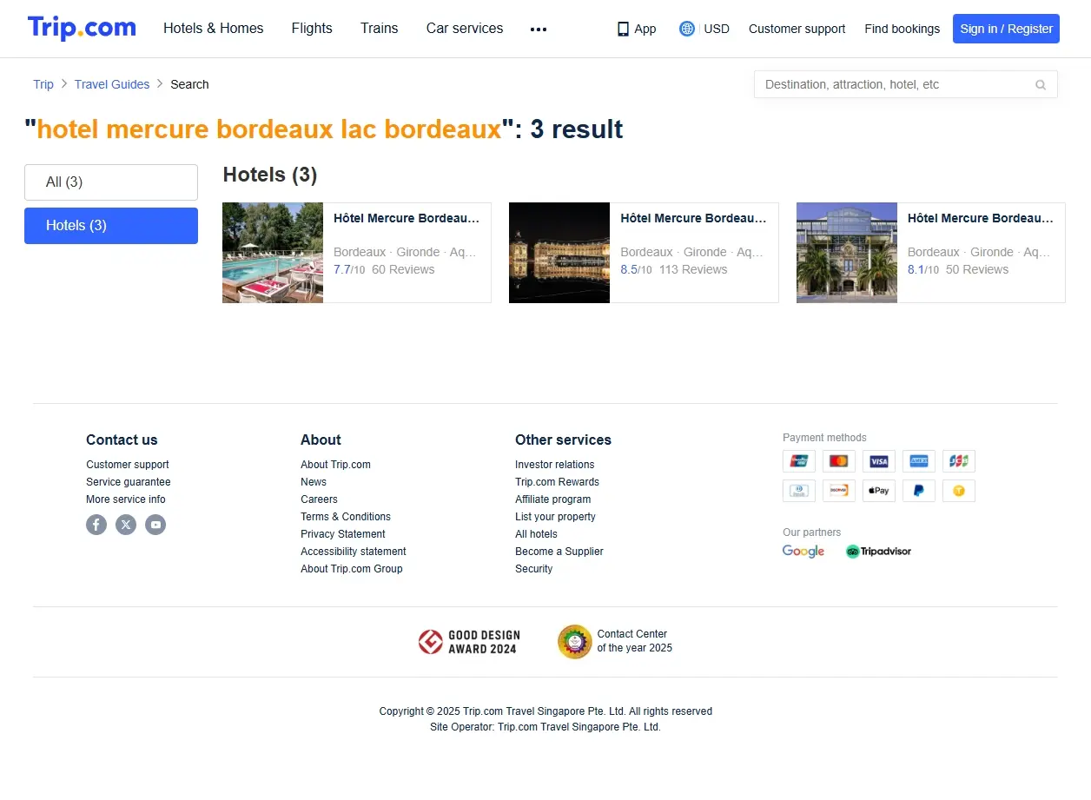
Task: Open the Trip.com Rewards link
Action: coord(557,482)
